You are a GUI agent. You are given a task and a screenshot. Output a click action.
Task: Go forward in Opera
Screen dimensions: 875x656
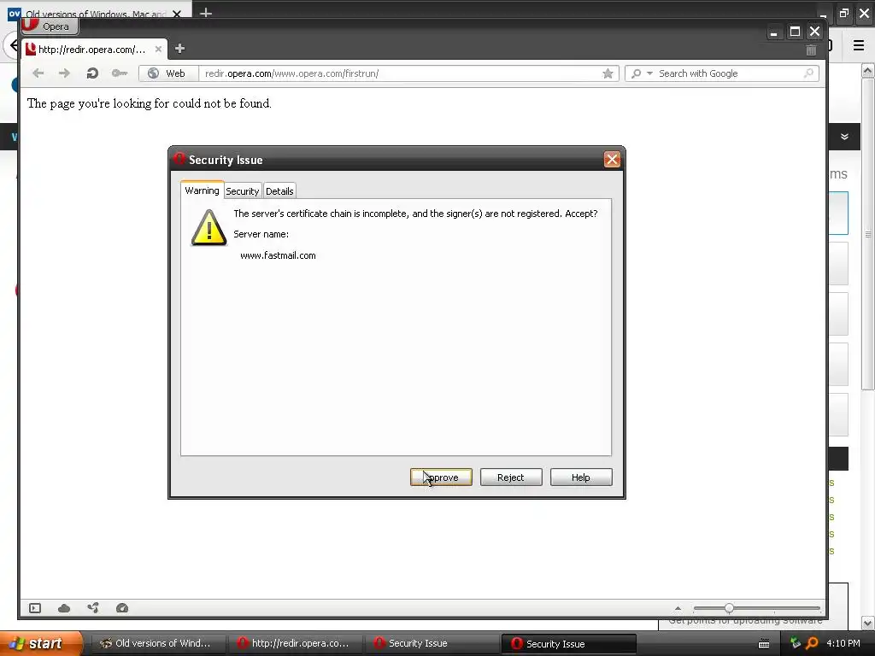click(x=65, y=73)
